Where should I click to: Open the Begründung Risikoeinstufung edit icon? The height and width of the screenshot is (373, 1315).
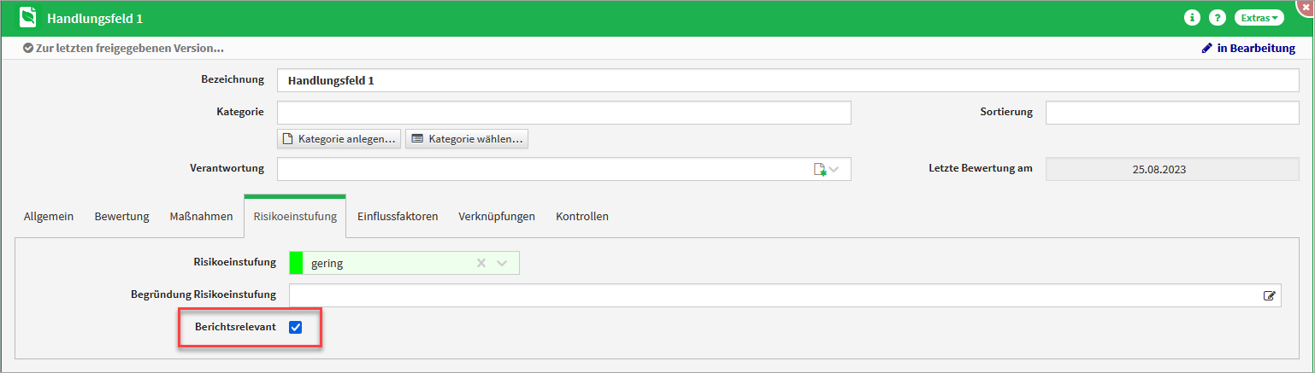click(x=1270, y=296)
